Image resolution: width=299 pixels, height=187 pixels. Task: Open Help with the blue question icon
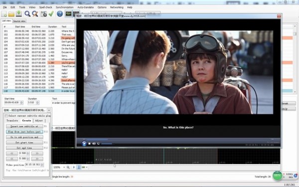click(x=60, y=14)
